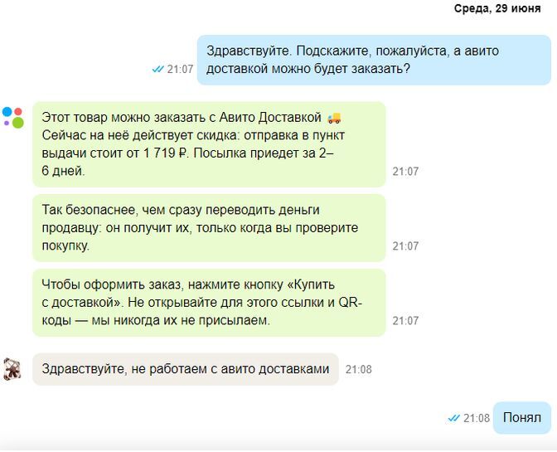Click timestamp beside 'Так безопаснее' message

pyautogui.click(x=405, y=245)
